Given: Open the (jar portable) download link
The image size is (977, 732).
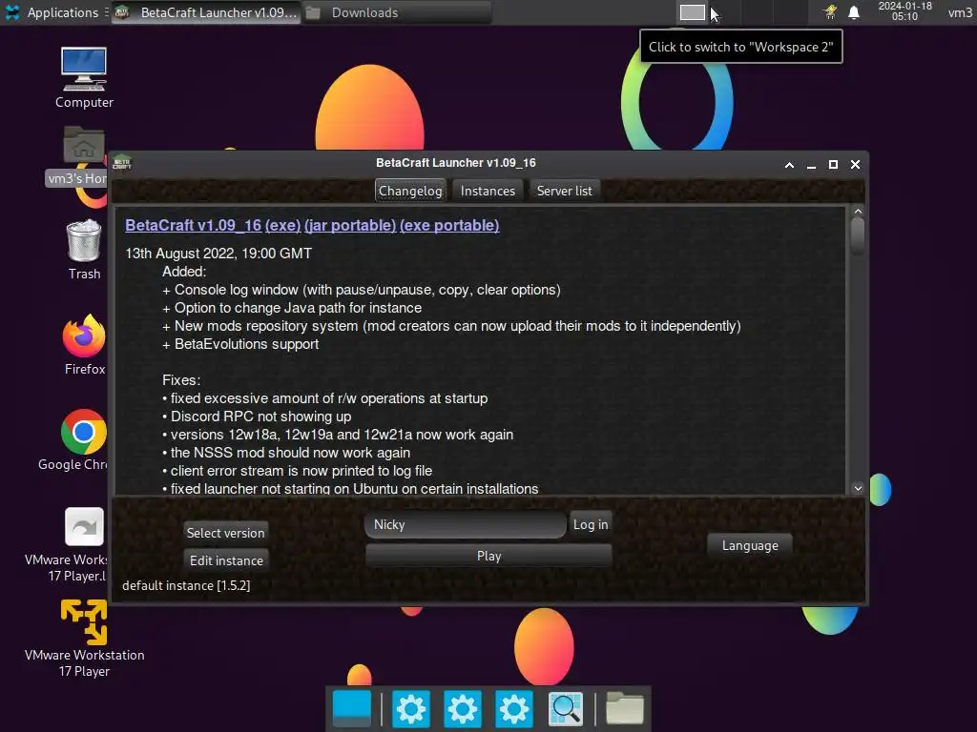Looking at the screenshot, I should (350, 225).
